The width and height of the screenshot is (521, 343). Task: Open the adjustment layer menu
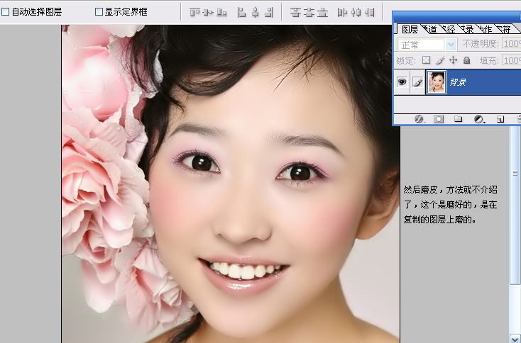pos(479,119)
